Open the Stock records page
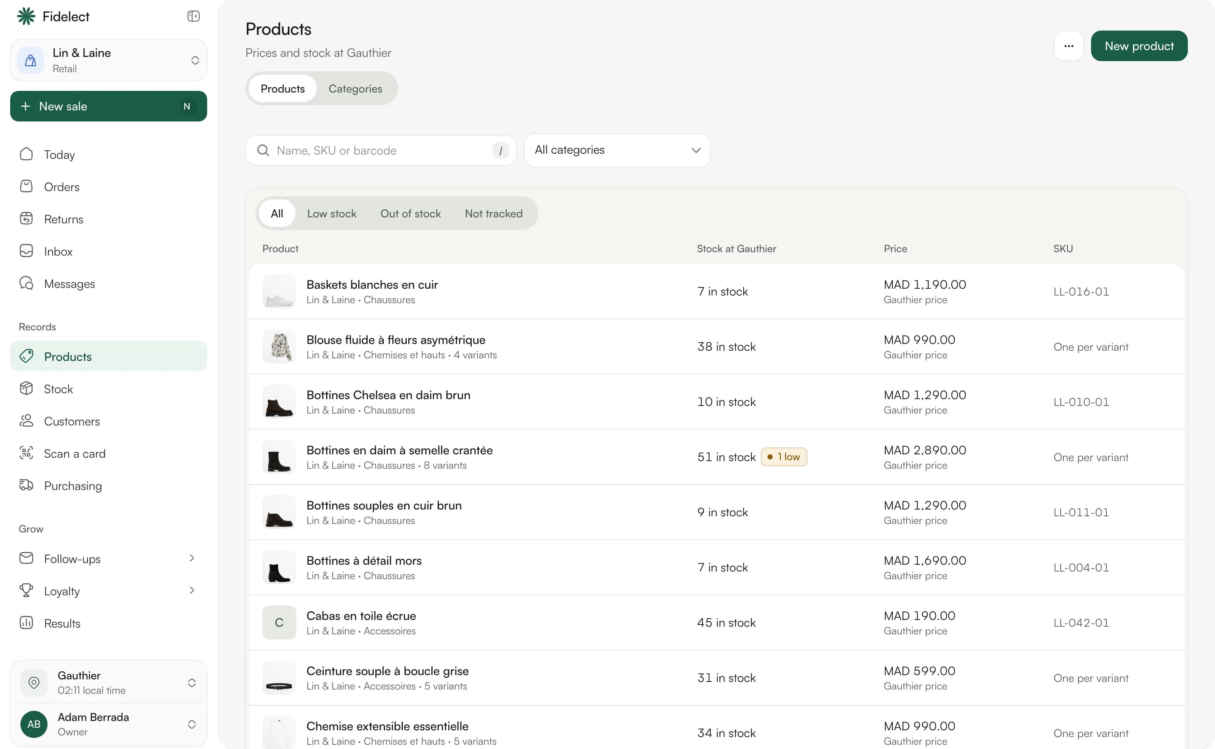This screenshot has width=1215, height=749. (x=109, y=389)
